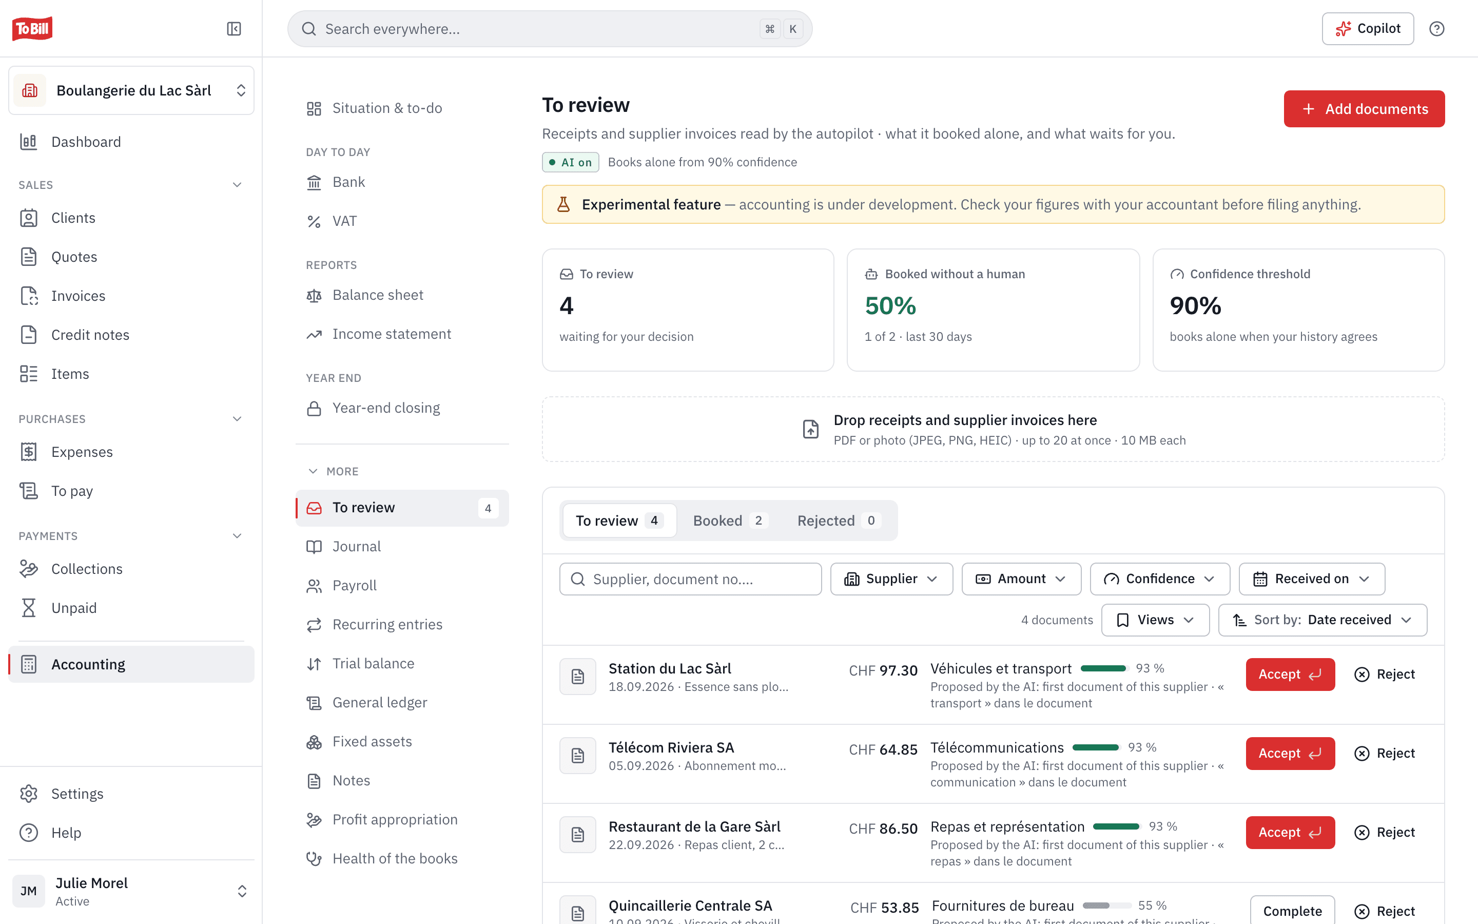Viewport: 1478px width, 924px height.
Task: Open Settings with the gear icon
Action: [x=131, y=794]
